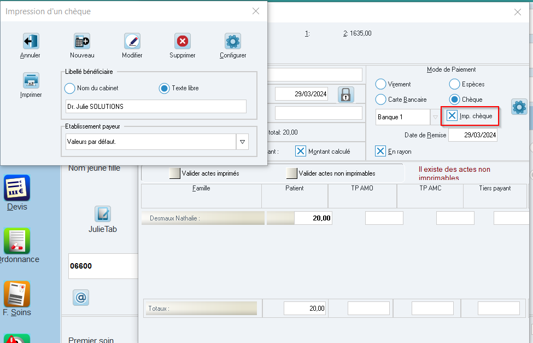Screen dimensions: 533x343
Task: Open payment settings gear beside Chèque
Action: (x=519, y=107)
